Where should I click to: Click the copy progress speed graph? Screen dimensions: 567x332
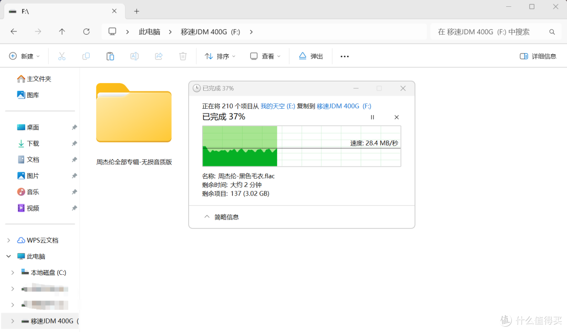tap(301, 146)
